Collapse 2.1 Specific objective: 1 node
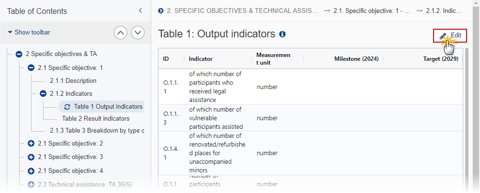The height and width of the screenshot is (193, 480). [x=31, y=68]
